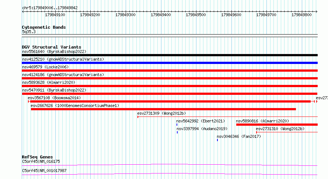Select the red bar under nsv4124186

tap(170, 78)
